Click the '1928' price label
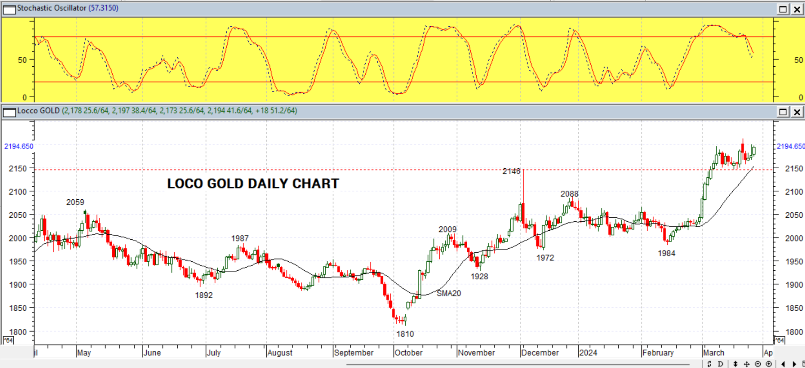805x368 pixels. [x=479, y=277]
